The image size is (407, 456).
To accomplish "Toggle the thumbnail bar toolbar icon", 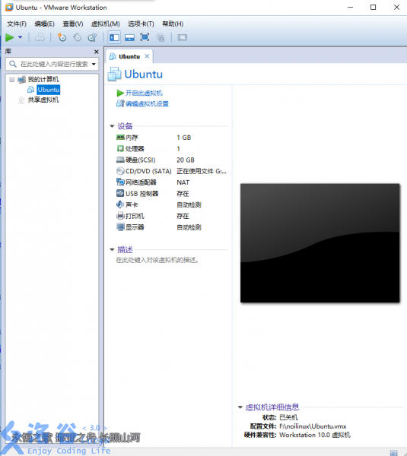I will 129,37.
